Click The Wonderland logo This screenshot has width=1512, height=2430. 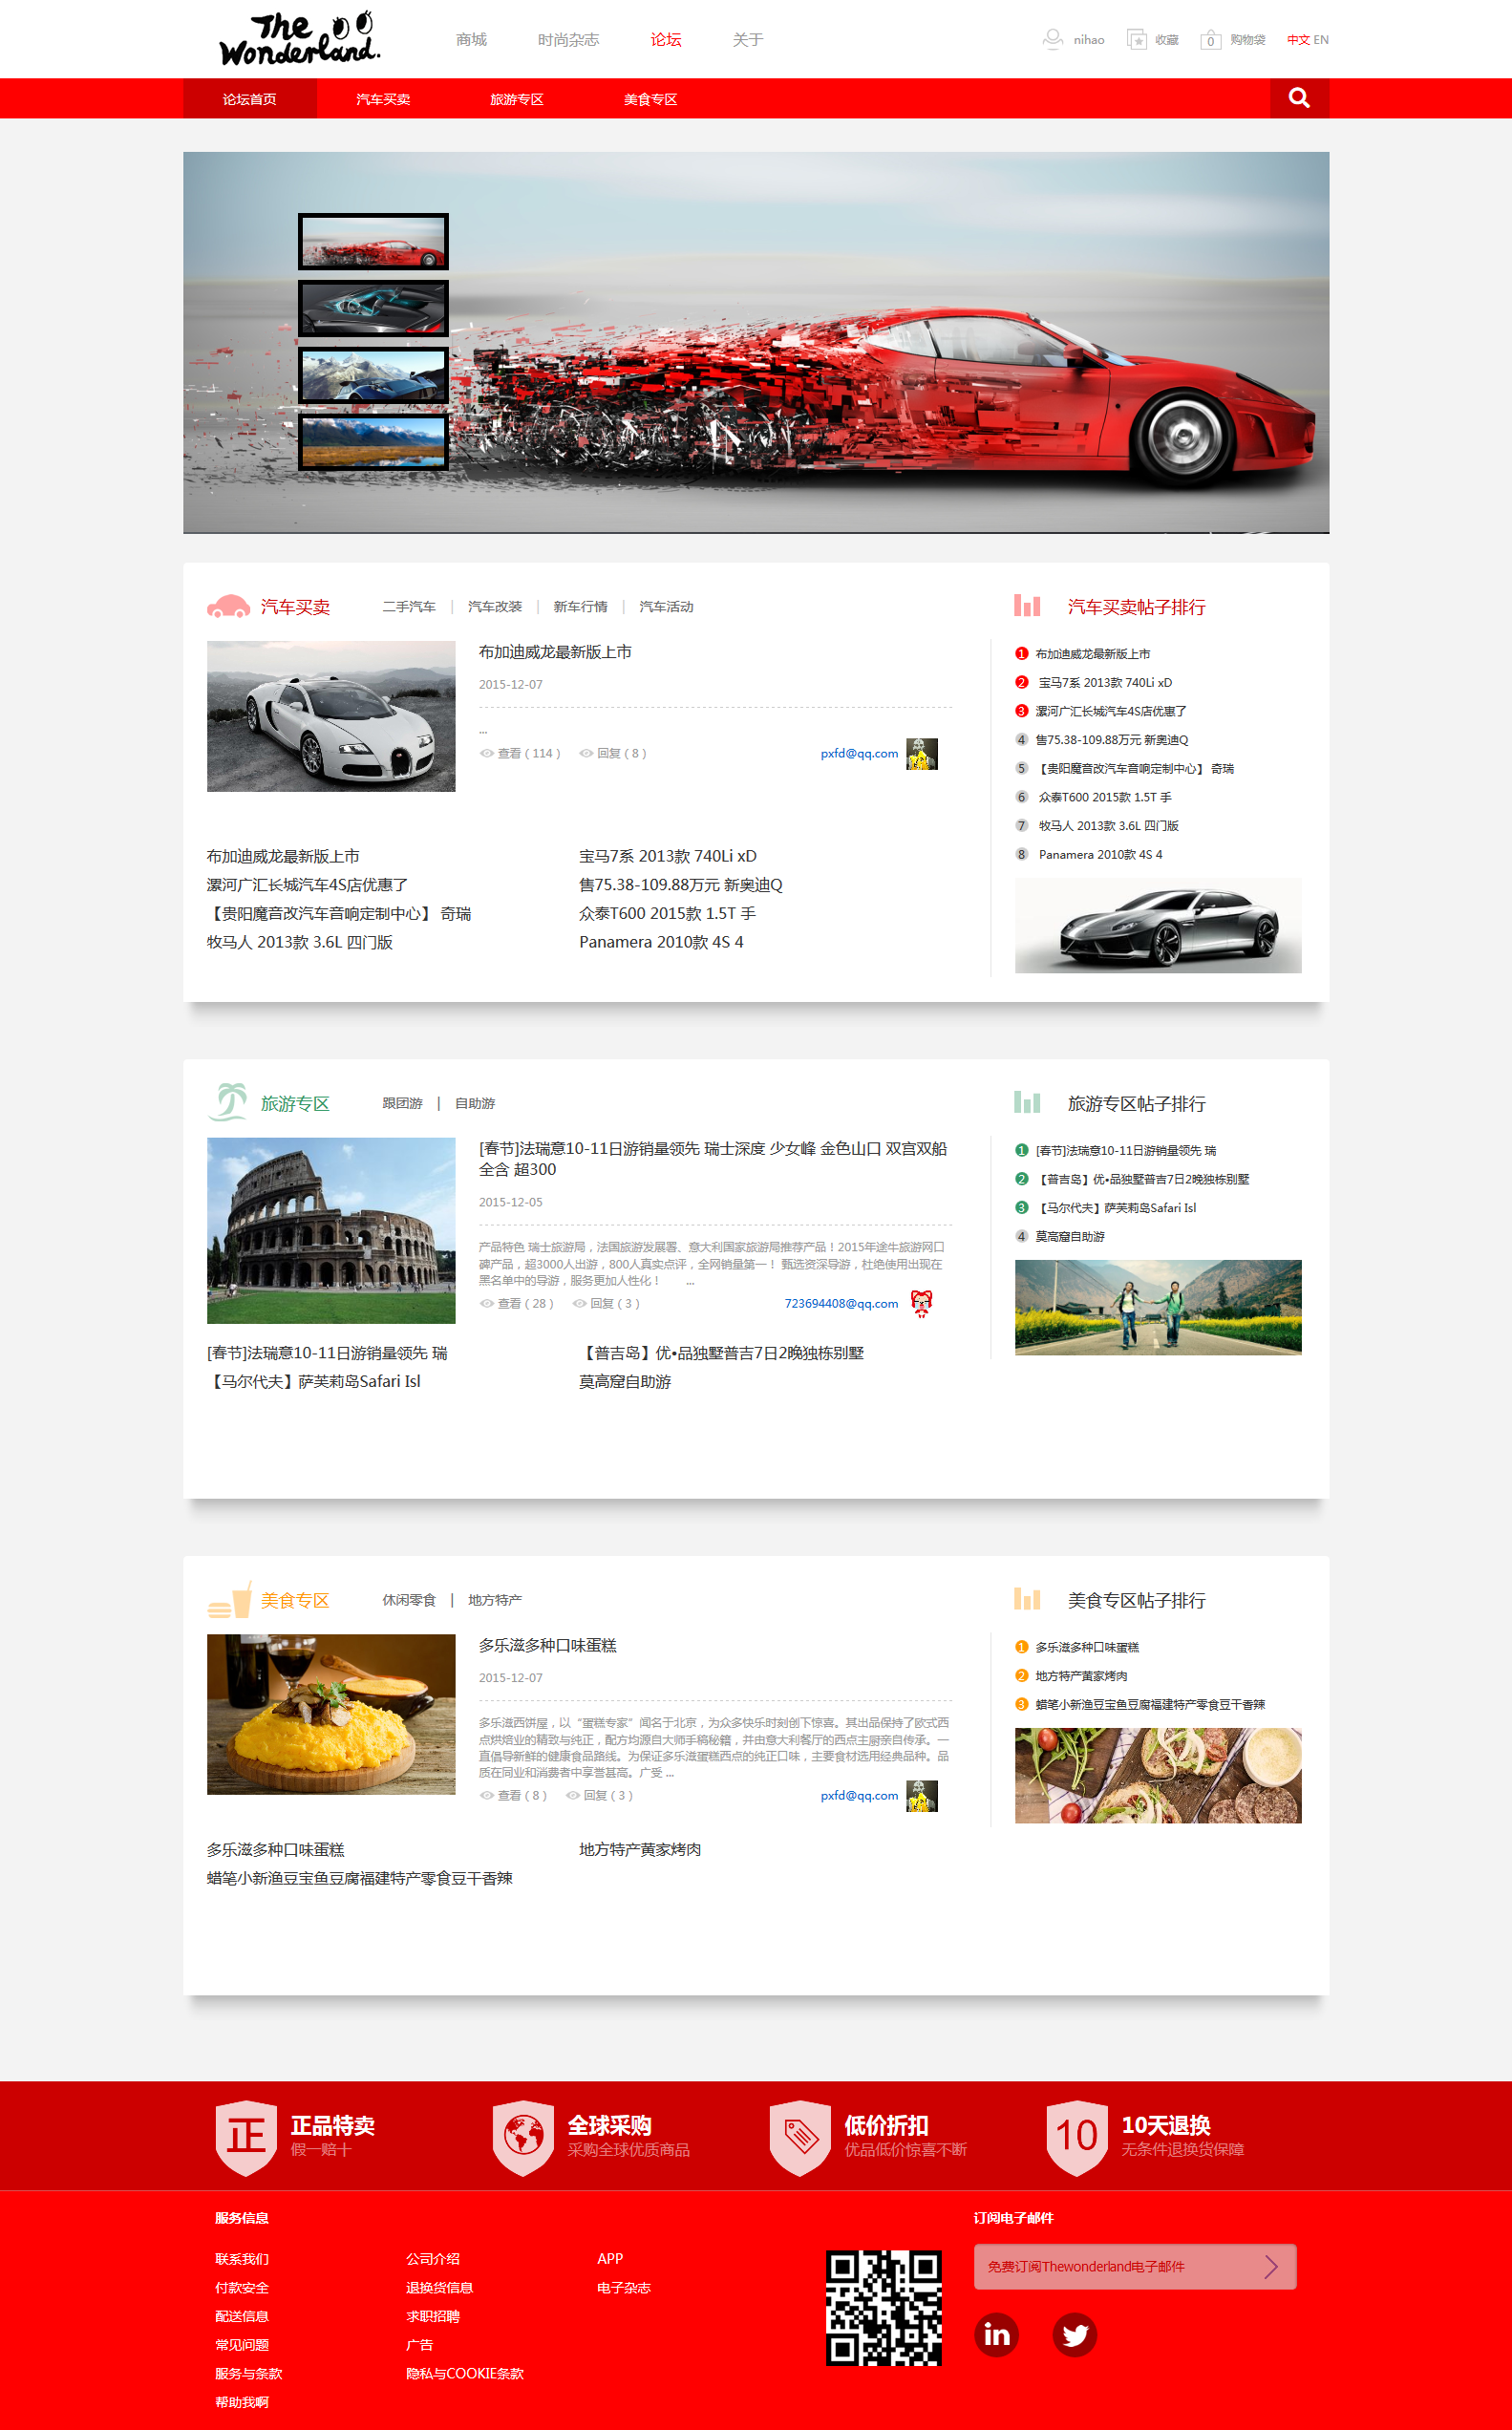click(299, 40)
